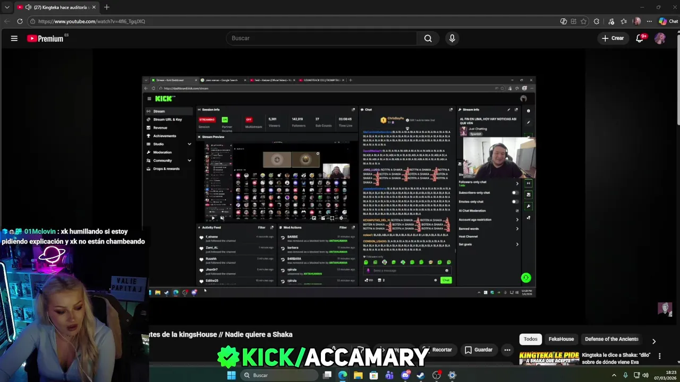
Task: Expand Studio section in Kick sidebar
Action: [x=189, y=144]
